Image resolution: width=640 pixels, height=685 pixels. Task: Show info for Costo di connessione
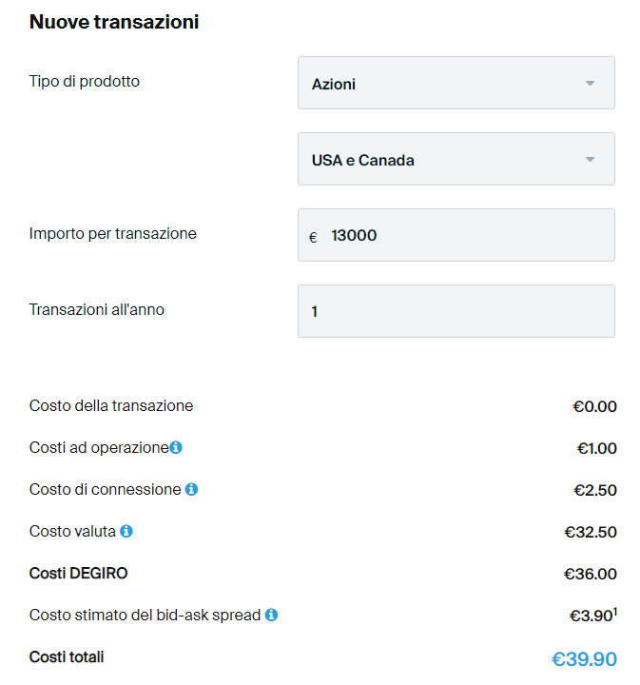191,489
